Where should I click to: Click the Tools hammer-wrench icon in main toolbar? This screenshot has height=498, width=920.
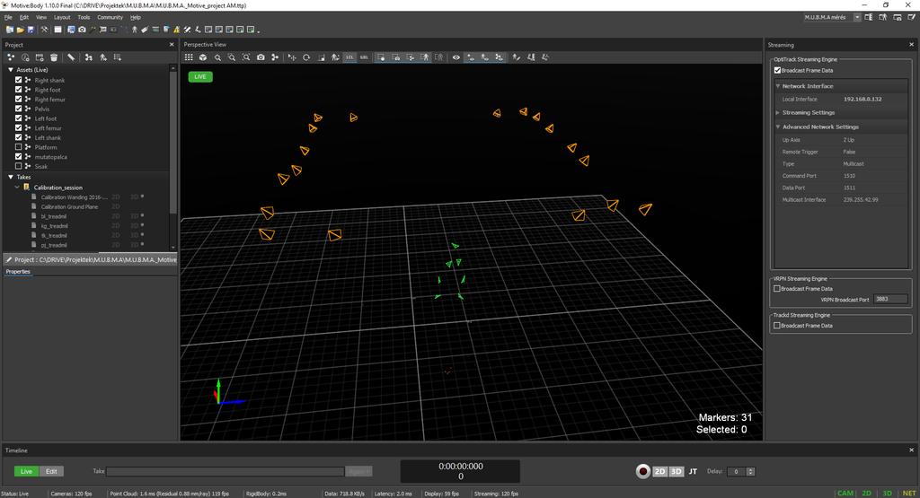click(45, 30)
